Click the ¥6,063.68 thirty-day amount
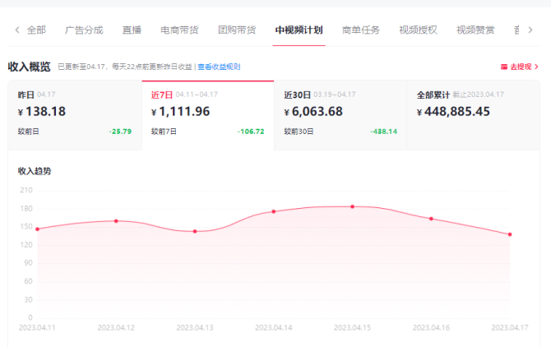The width and height of the screenshot is (551, 347). (313, 112)
